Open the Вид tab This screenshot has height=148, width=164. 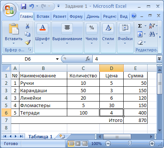coord(124,16)
